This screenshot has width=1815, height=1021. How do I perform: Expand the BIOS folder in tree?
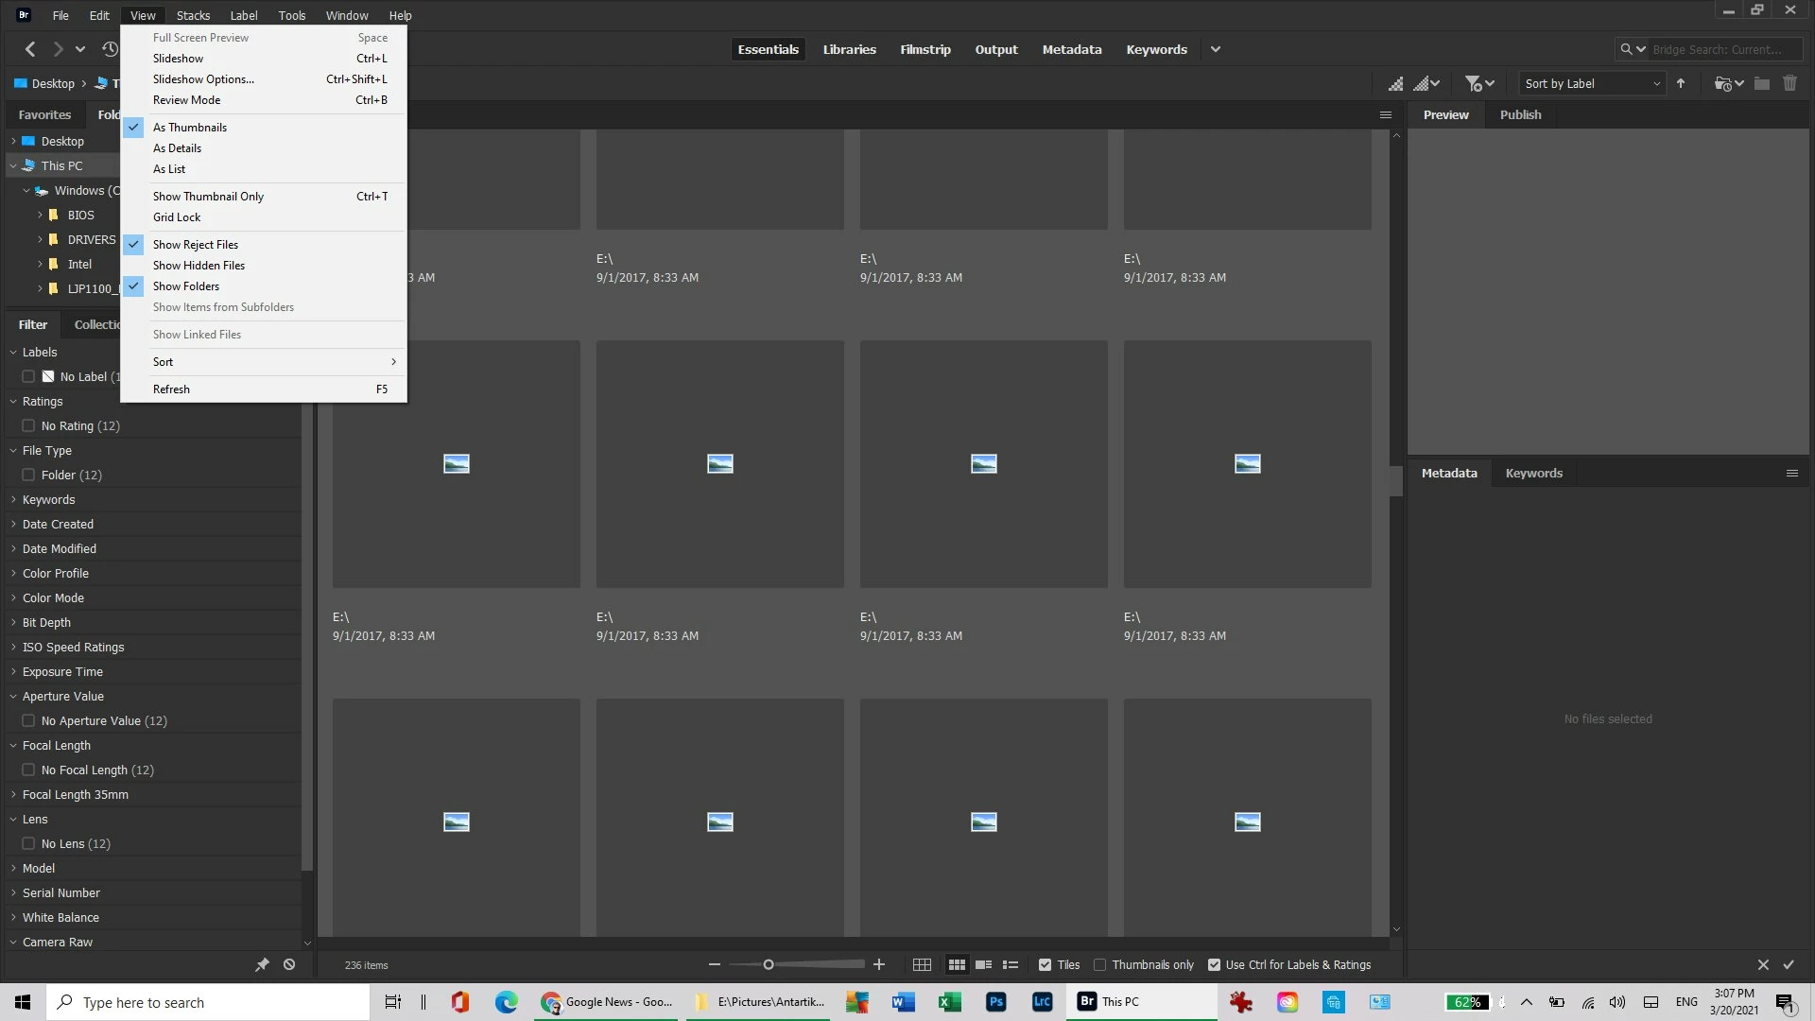point(40,216)
